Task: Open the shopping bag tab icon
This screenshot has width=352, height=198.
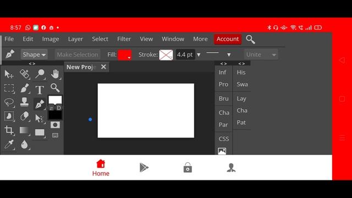Action: point(188,167)
